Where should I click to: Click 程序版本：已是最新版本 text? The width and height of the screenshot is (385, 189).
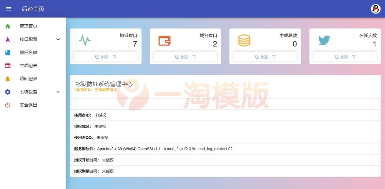(96, 90)
